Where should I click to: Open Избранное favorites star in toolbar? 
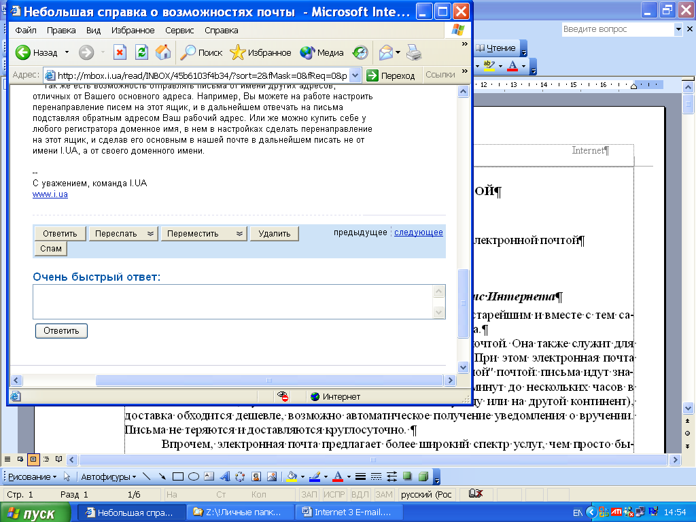tap(260, 52)
